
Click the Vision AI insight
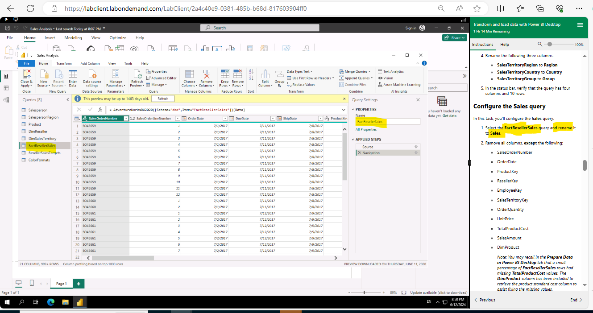point(386,78)
